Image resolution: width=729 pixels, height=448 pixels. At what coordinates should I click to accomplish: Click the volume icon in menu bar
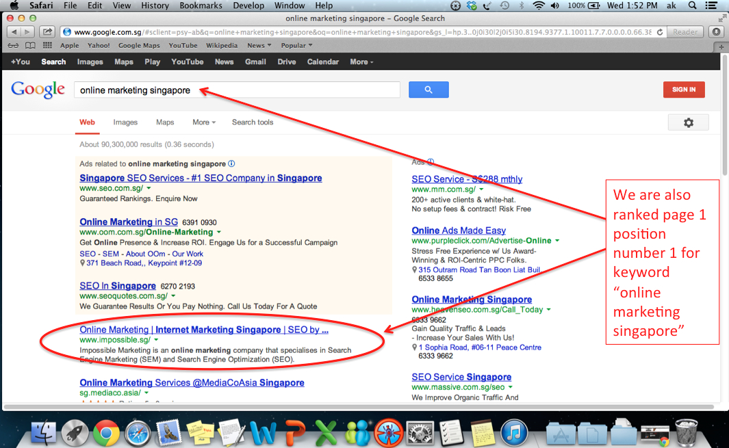click(x=555, y=5)
